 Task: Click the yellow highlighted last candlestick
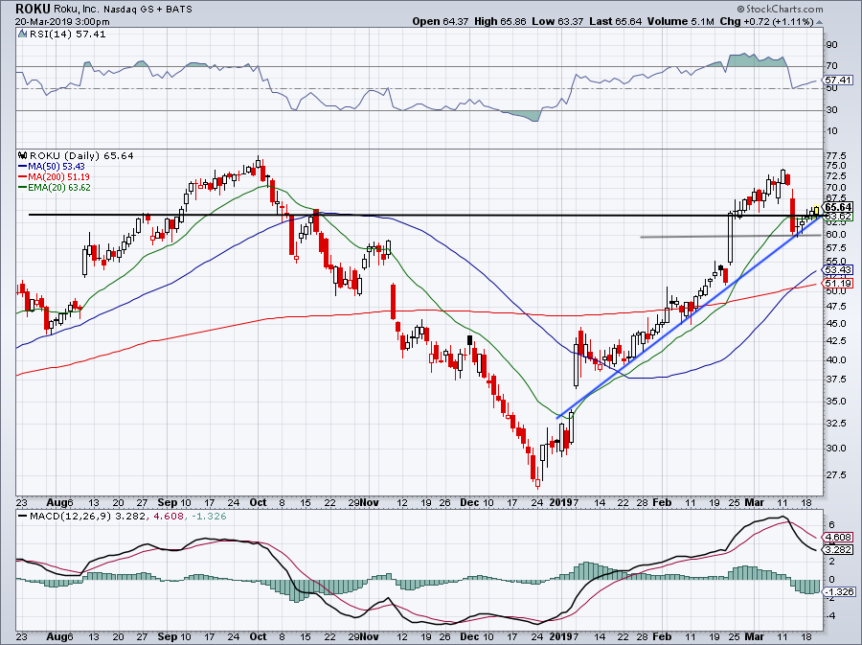coord(816,210)
